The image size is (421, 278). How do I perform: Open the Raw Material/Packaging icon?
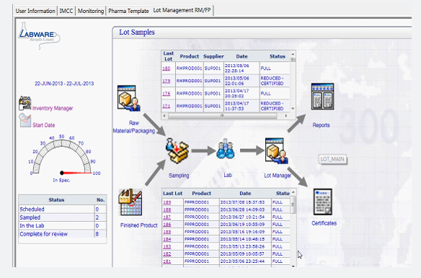click(x=128, y=98)
